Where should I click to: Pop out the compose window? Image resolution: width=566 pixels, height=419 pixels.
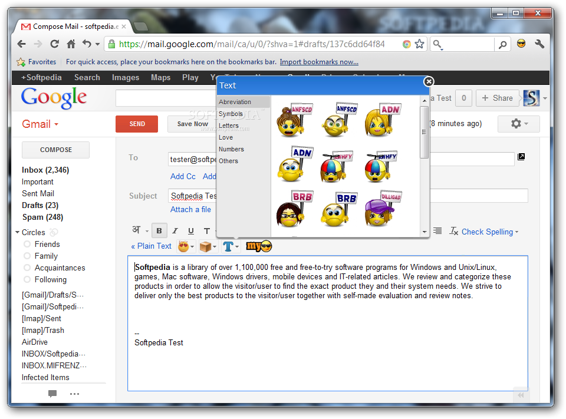click(x=521, y=157)
